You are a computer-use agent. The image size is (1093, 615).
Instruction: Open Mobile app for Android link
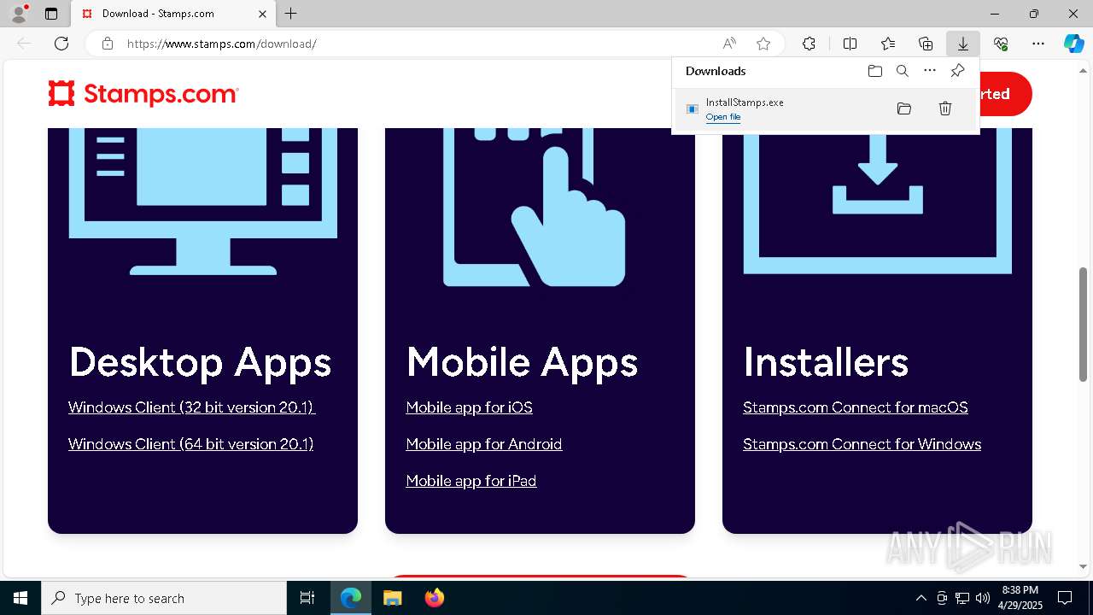click(484, 444)
